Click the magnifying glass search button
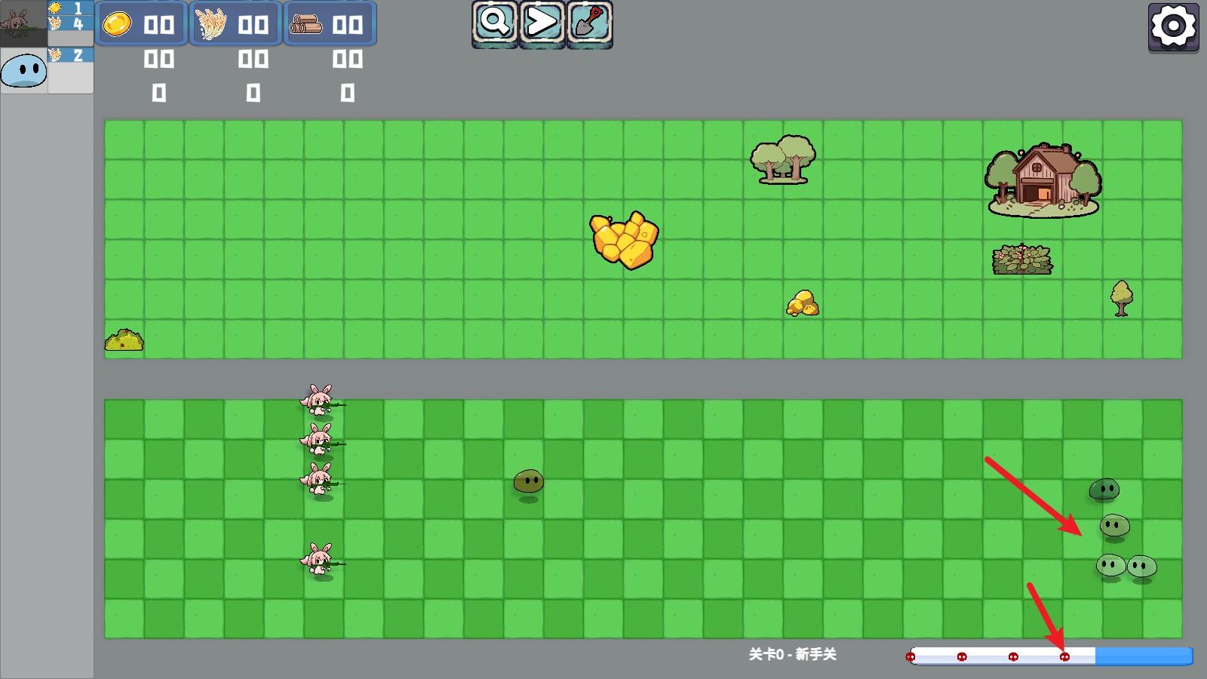The height and width of the screenshot is (679, 1207). tap(495, 23)
